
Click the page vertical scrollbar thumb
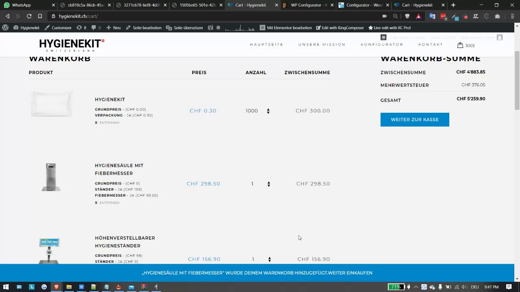(x=517, y=80)
